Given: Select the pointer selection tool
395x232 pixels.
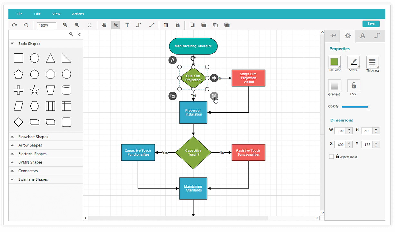Looking at the screenshot, I should [116, 25].
